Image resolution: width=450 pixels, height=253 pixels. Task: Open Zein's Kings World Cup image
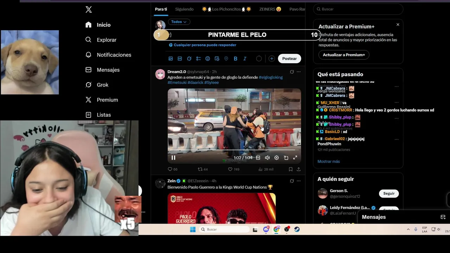[221, 208]
